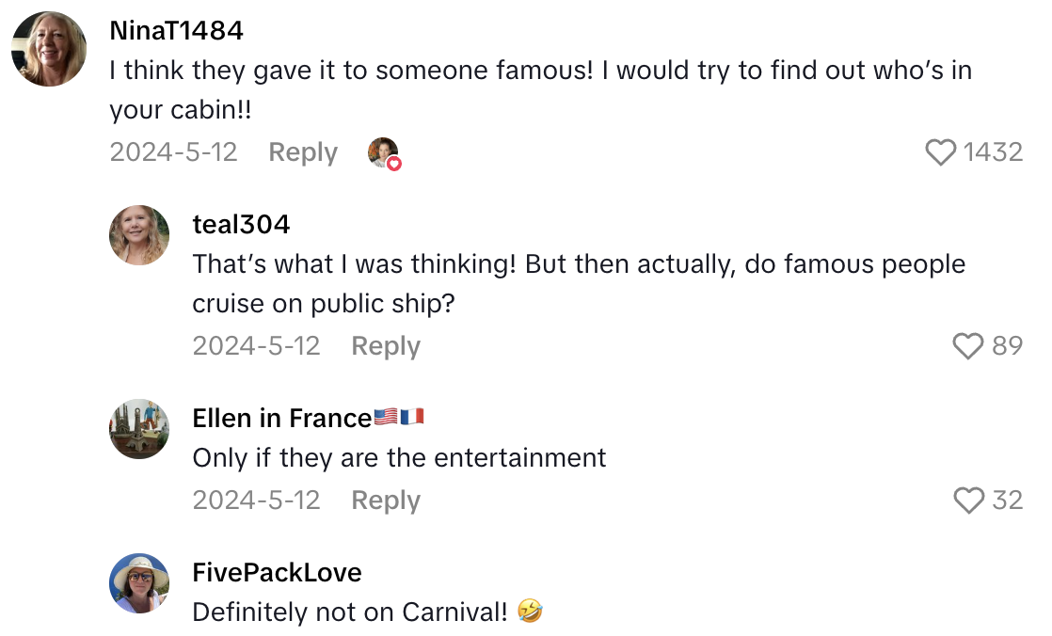
Task: Open teal304's profile picture
Action: (x=138, y=235)
